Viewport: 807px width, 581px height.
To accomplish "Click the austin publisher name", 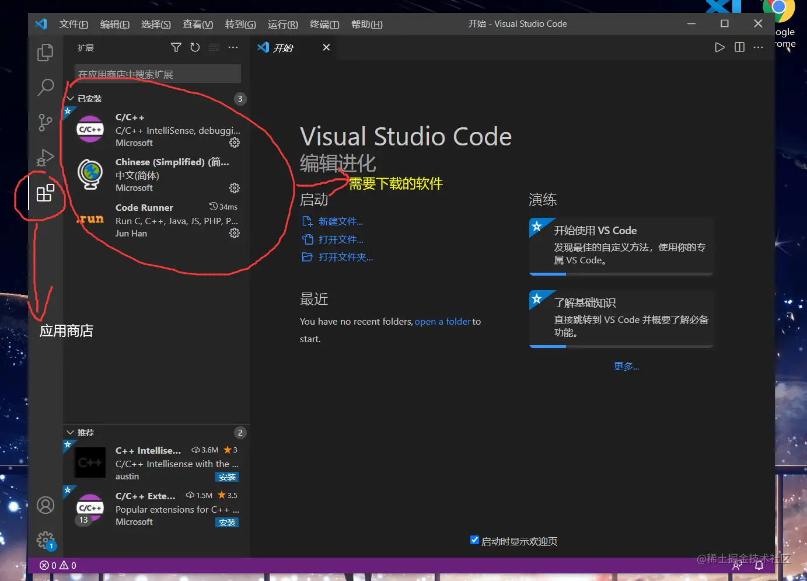I will coord(127,476).
